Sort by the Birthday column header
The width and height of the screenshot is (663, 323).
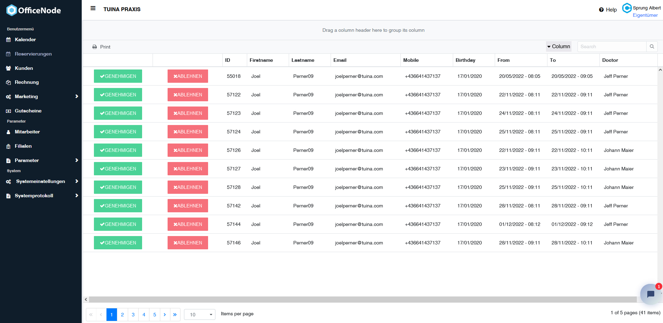pos(465,60)
